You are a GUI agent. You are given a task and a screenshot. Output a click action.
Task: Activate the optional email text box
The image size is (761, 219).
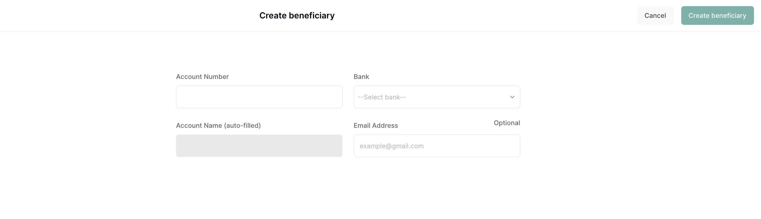[436, 146]
